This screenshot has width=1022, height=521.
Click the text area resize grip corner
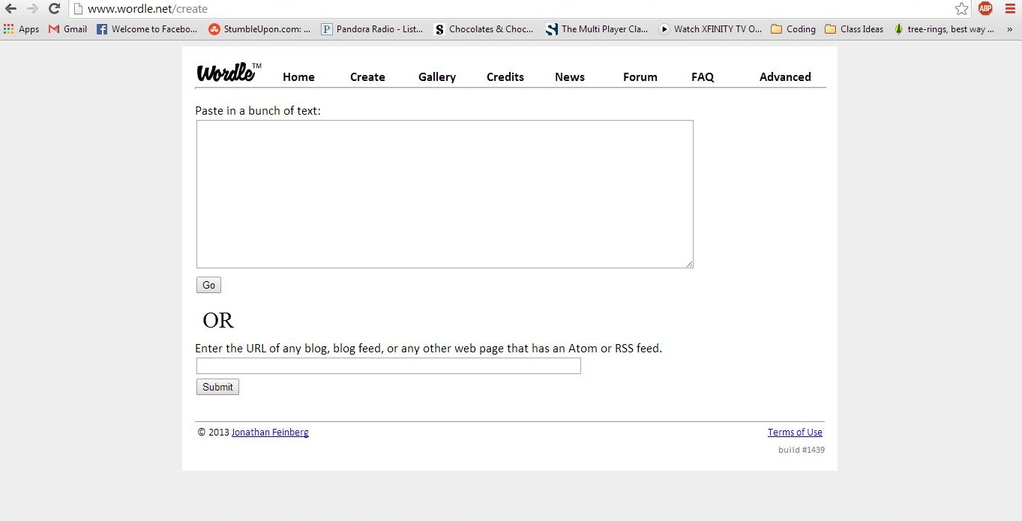click(x=688, y=263)
